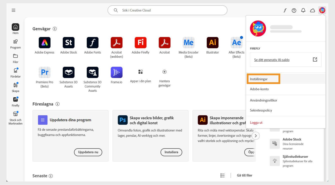Click Uppdatera dina program card icon
The width and height of the screenshot is (335, 185).
pyautogui.click(x=42, y=120)
